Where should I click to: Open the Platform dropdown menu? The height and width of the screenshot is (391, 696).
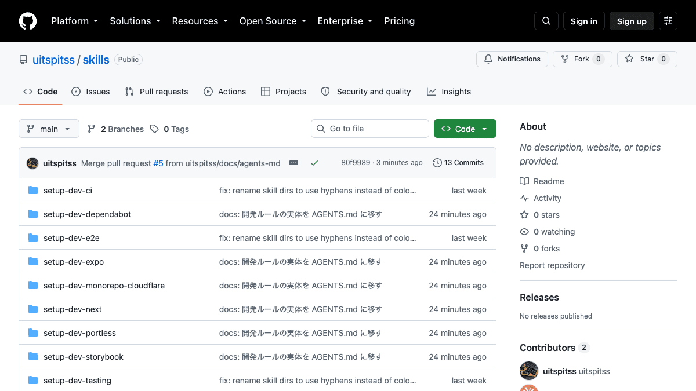tap(75, 21)
